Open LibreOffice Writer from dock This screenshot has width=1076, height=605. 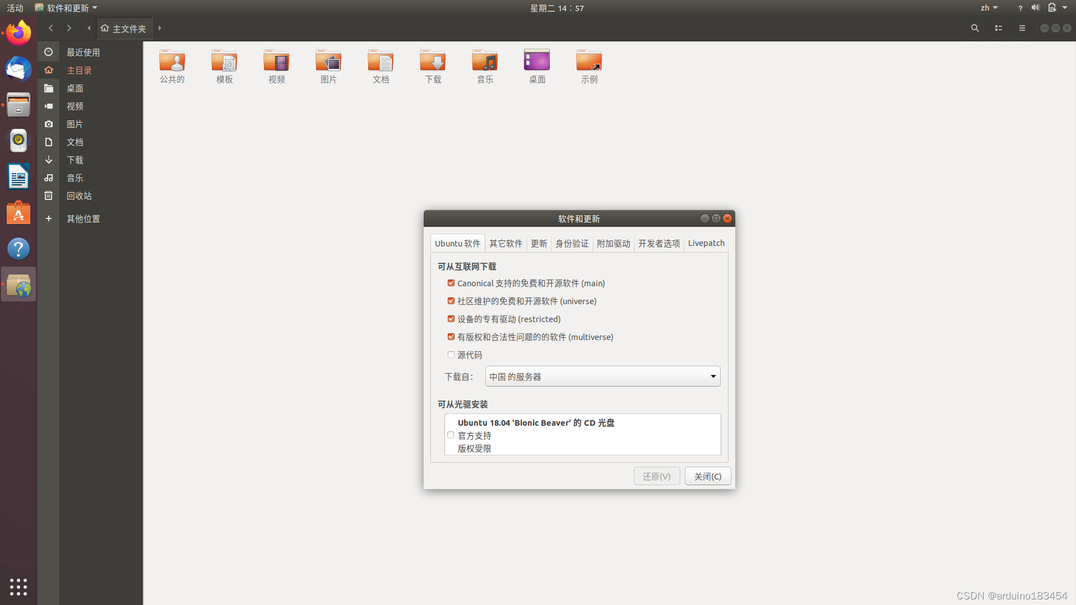18,177
